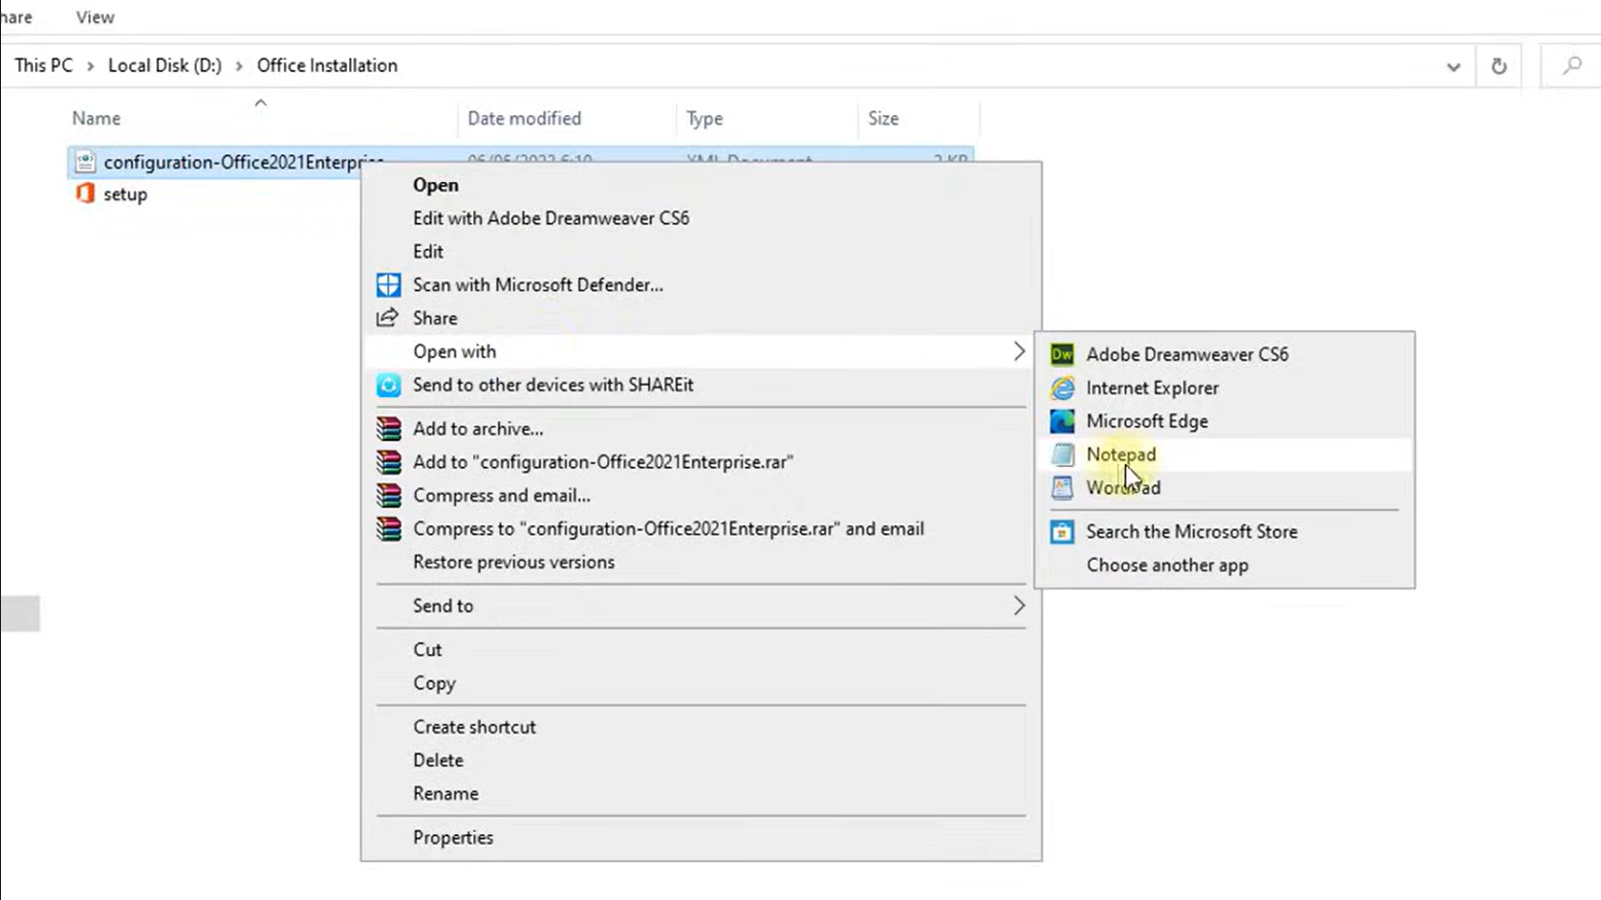The image size is (1601, 900).
Task: Sort files by the Name column header
Action: [96, 118]
